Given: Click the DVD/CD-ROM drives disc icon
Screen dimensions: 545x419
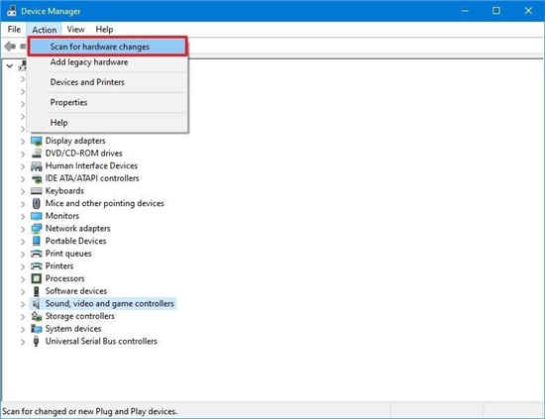Looking at the screenshot, I should 36,154.
